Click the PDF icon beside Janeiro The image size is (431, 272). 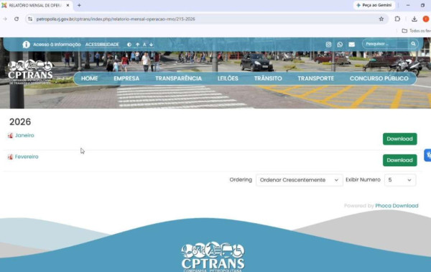click(11, 135)
